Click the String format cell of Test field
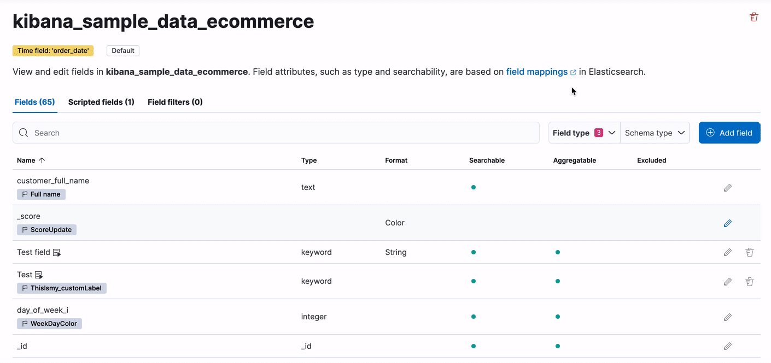The height and width of the screenshot is (363, 771). [396, 252]
